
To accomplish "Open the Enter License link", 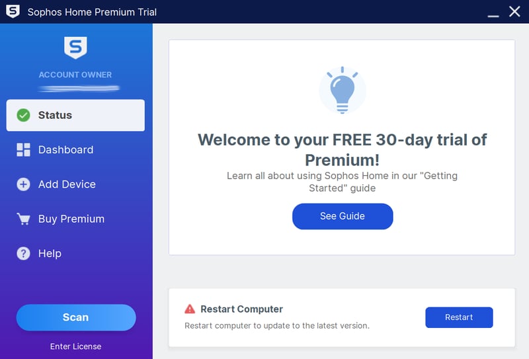I will tap(75, 346).
